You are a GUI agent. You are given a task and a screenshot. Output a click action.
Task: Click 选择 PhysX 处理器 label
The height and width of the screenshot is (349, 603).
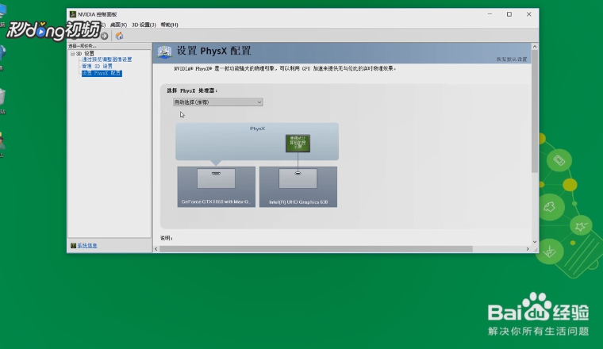[192, 90]
